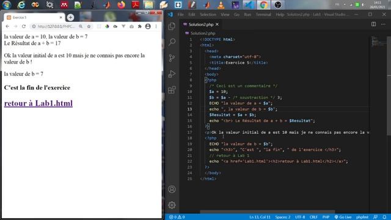
Task: Open the errors and warnings count in status bar
Action: point(177,217)
